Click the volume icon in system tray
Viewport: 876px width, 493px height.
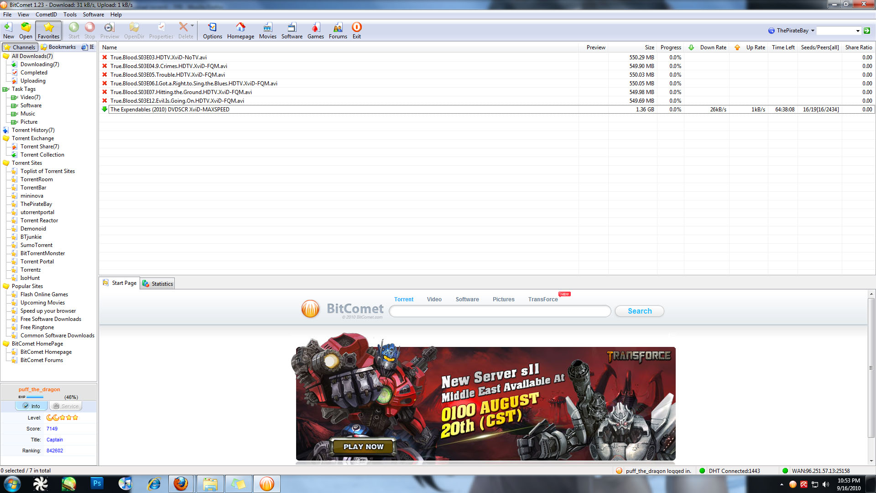point(825,484)
